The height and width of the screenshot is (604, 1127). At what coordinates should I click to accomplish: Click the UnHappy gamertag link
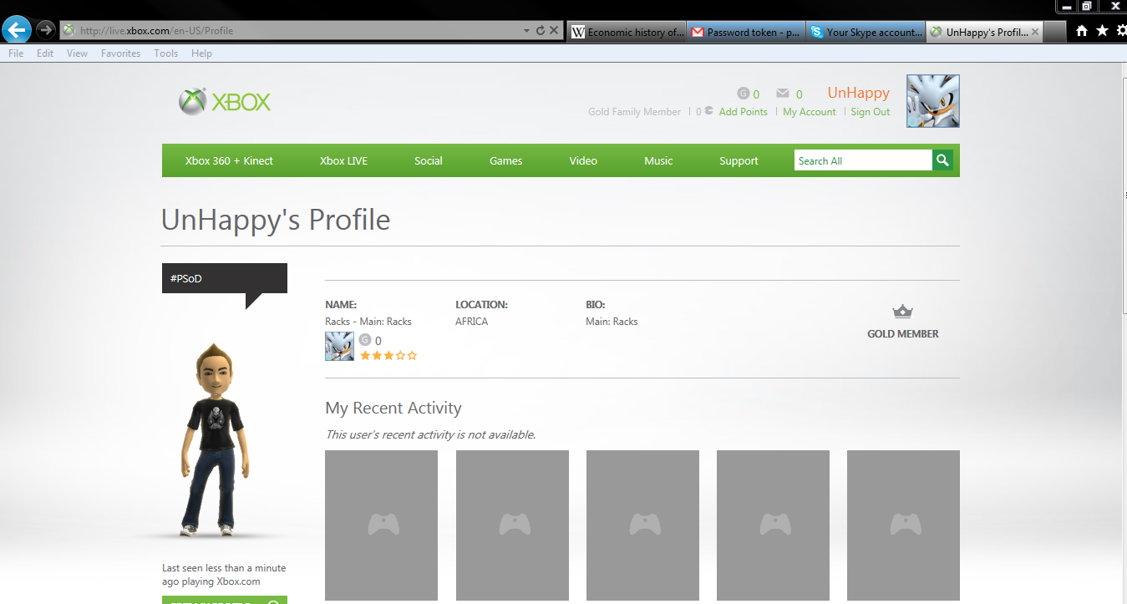click(858, 93)
